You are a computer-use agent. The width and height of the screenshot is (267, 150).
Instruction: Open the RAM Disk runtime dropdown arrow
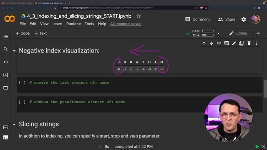click(219, 33)
